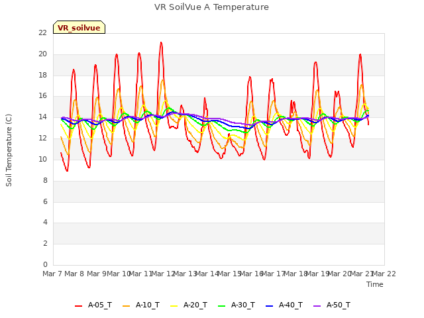
Task: Select the chart title VR SoilVue A Temperature
Action: coord(211,7)
